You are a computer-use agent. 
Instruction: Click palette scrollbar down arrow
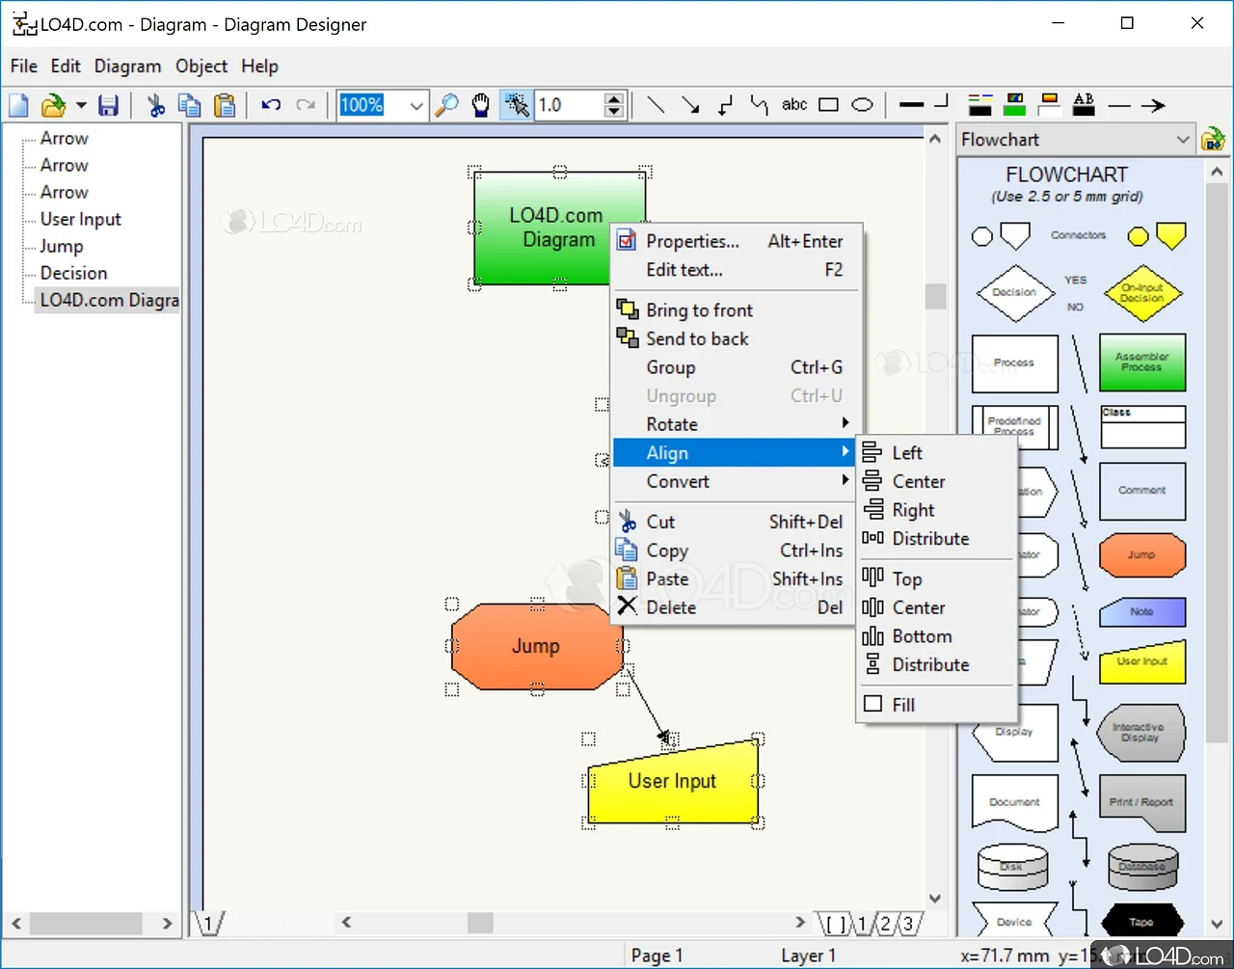1218,924
